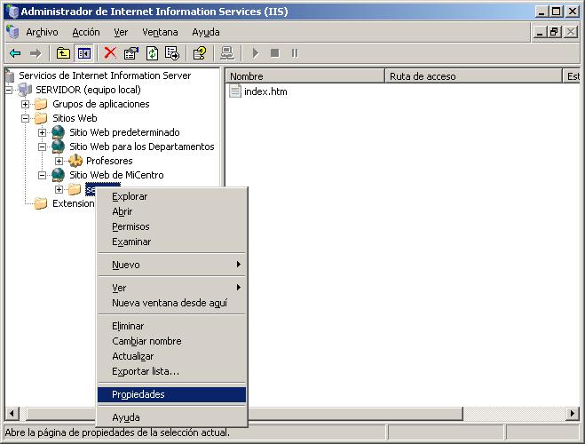Choose Exportar lista... in the context menu
Screen dimensions: 585x444
point(171,371)
